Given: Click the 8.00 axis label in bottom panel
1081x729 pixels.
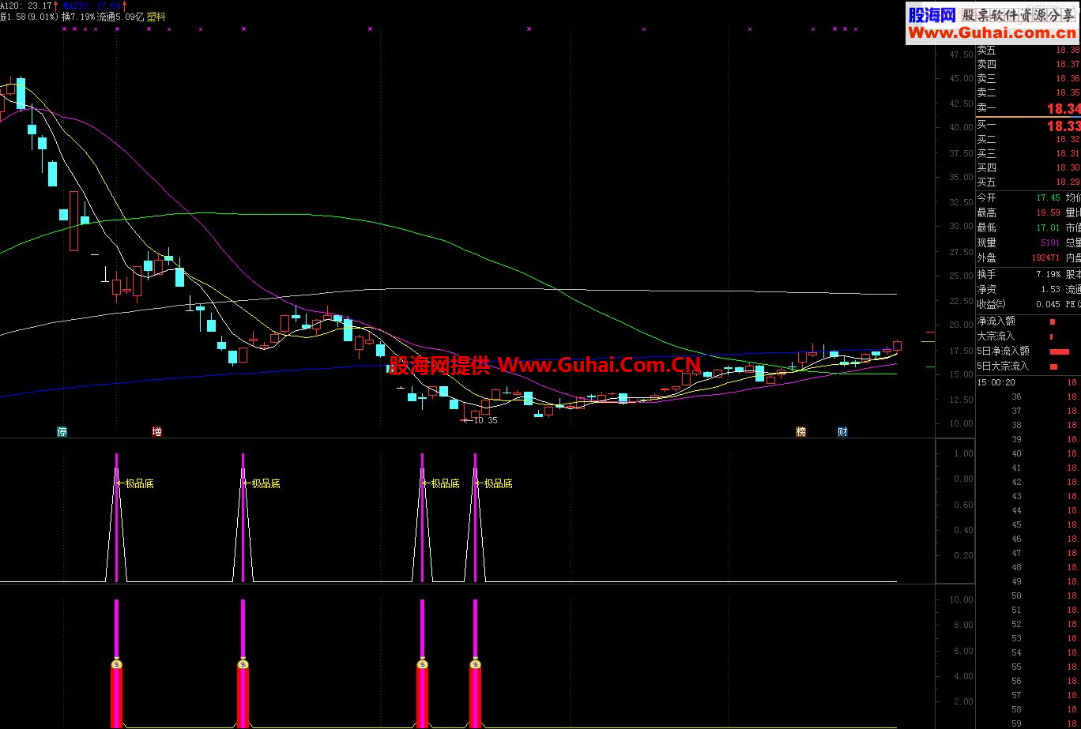Looking at the screenshot, I should [x=963, y=625].
